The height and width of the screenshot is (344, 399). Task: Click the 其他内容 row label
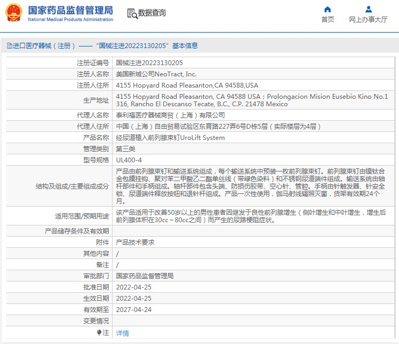[96, 254]
